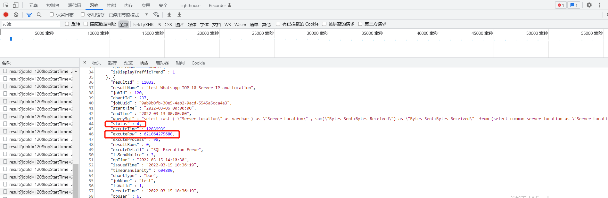Stop recording network log

pos(6,15)
